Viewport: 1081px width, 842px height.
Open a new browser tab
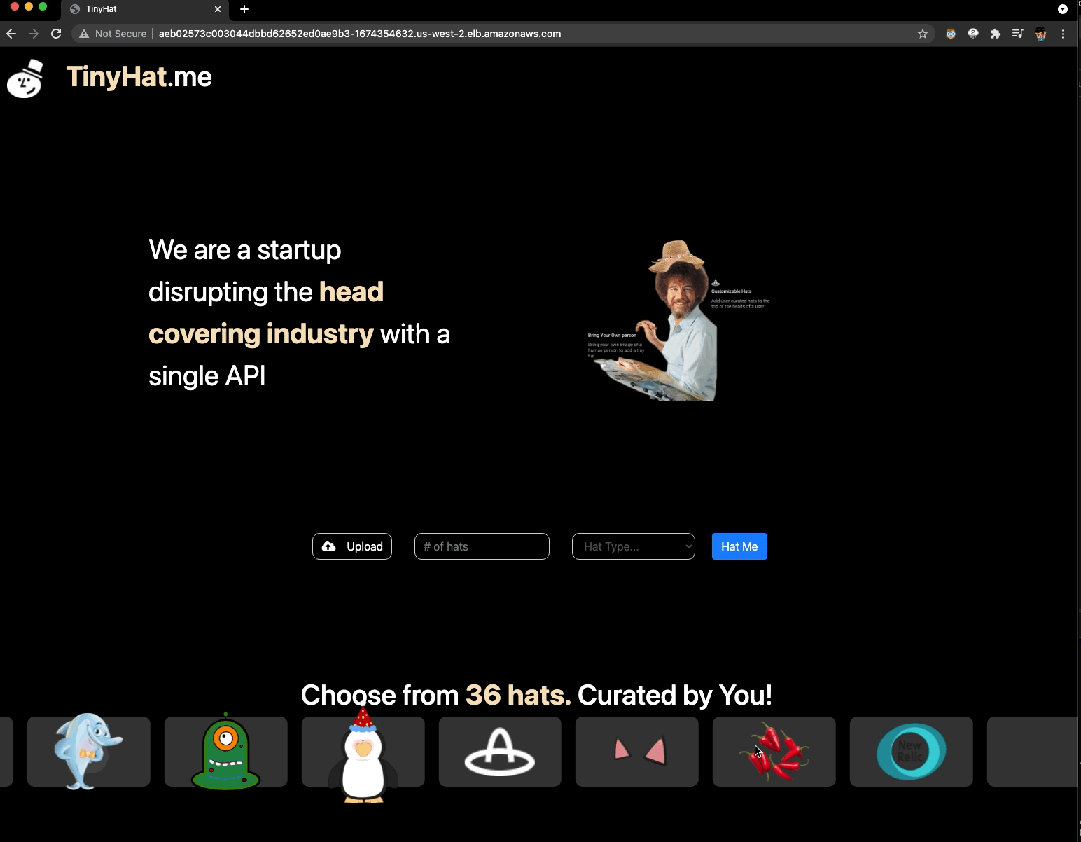244,9
